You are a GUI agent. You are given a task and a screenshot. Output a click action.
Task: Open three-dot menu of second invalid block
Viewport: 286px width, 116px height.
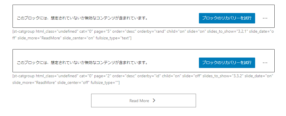point(265,63)
